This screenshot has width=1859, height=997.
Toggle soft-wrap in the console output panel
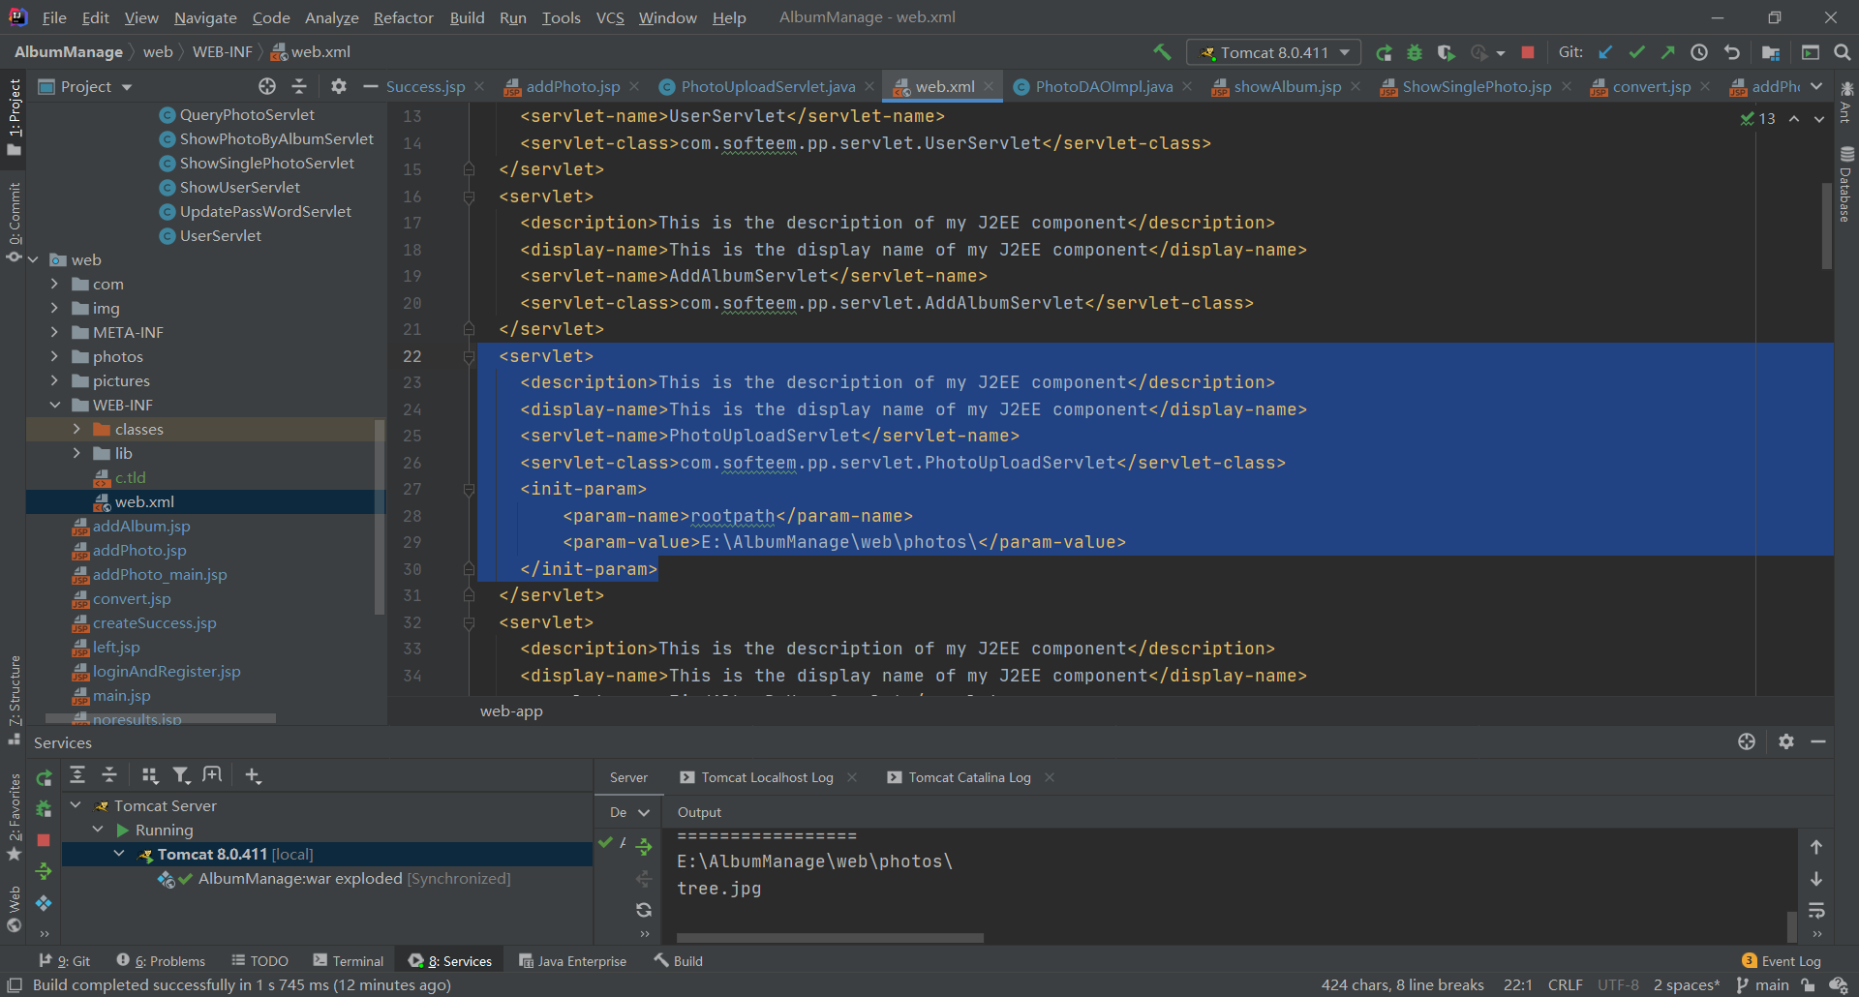point(1817,911)
